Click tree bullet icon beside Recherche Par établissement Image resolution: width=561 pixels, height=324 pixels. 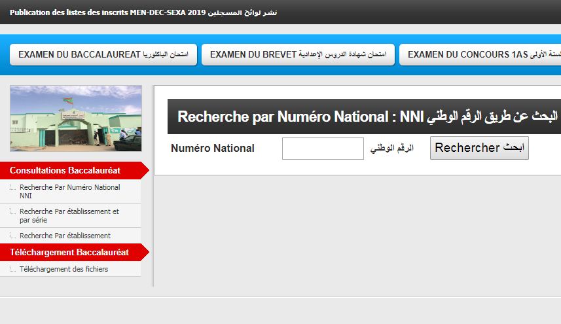13,236
